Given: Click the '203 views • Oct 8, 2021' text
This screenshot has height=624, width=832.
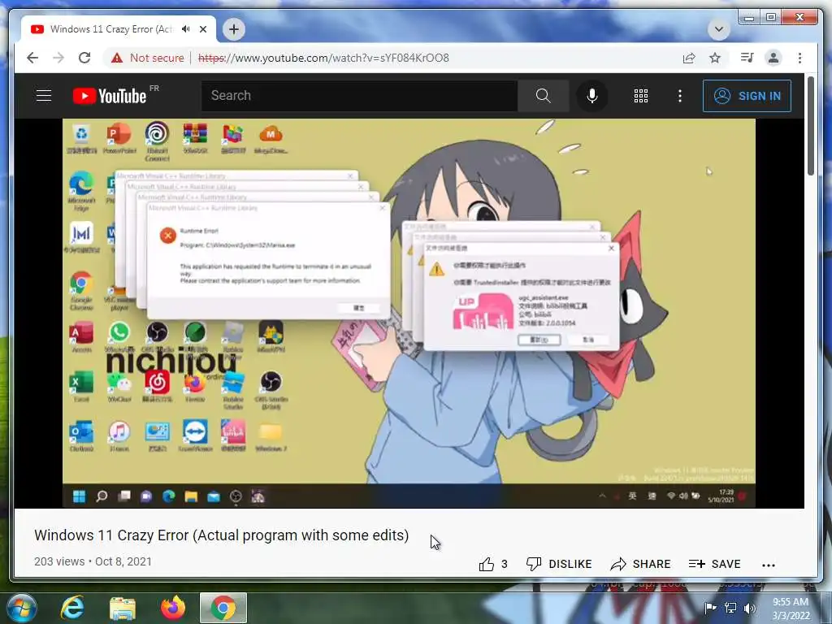Looking at the screenshot, I should [93, 561].
